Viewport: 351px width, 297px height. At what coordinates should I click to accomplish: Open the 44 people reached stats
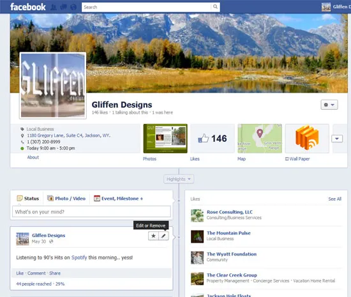(34, 284)
